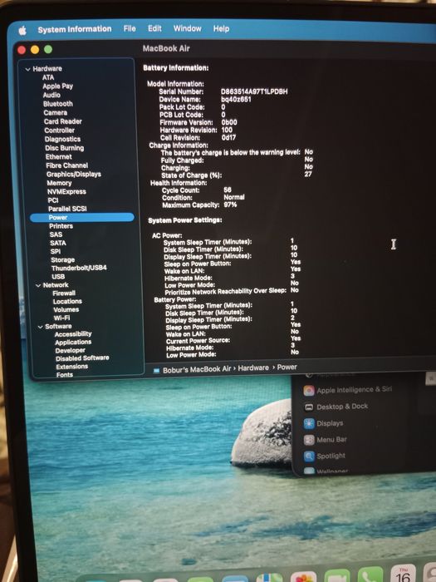The image size is (436, 582).
Task: Select SPI in the sidebar
Action: tap(56, 251)
